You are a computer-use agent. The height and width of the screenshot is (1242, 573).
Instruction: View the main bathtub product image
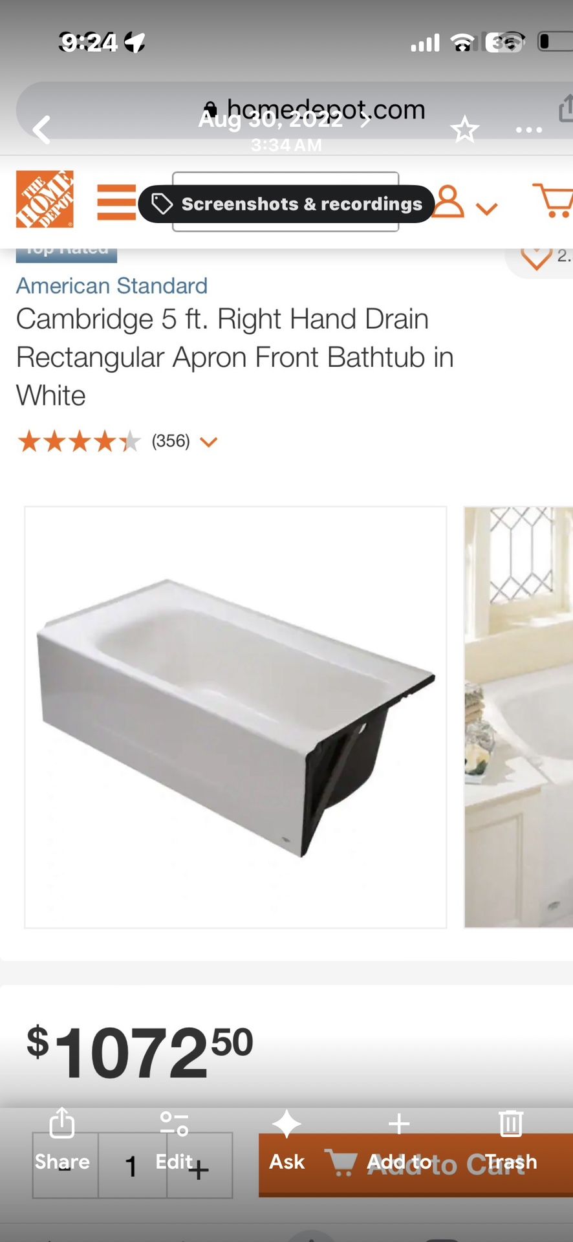[235, 717]
